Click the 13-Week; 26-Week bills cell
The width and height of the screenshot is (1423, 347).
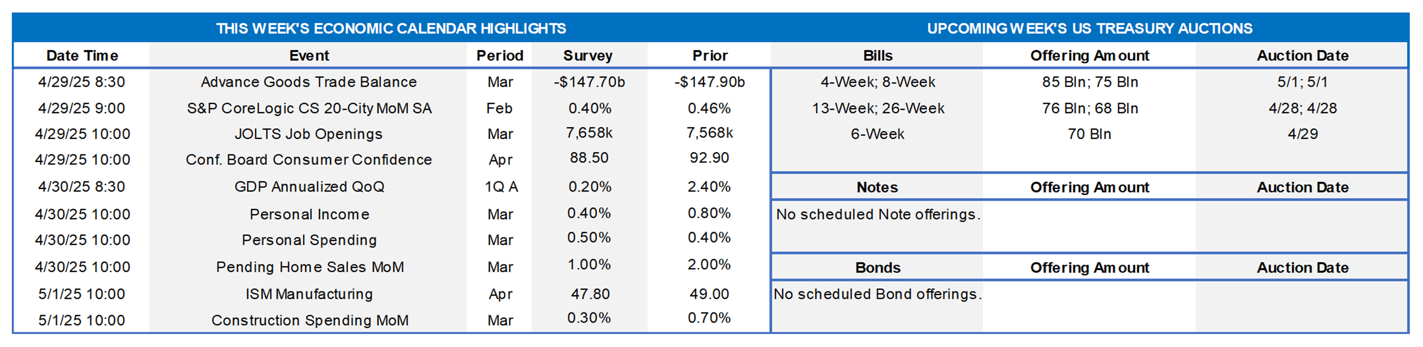(x=878, y=108)
